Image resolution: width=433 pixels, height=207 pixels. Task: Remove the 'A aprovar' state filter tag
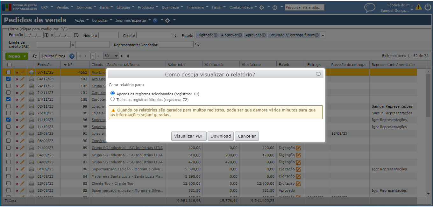point(240,35)
